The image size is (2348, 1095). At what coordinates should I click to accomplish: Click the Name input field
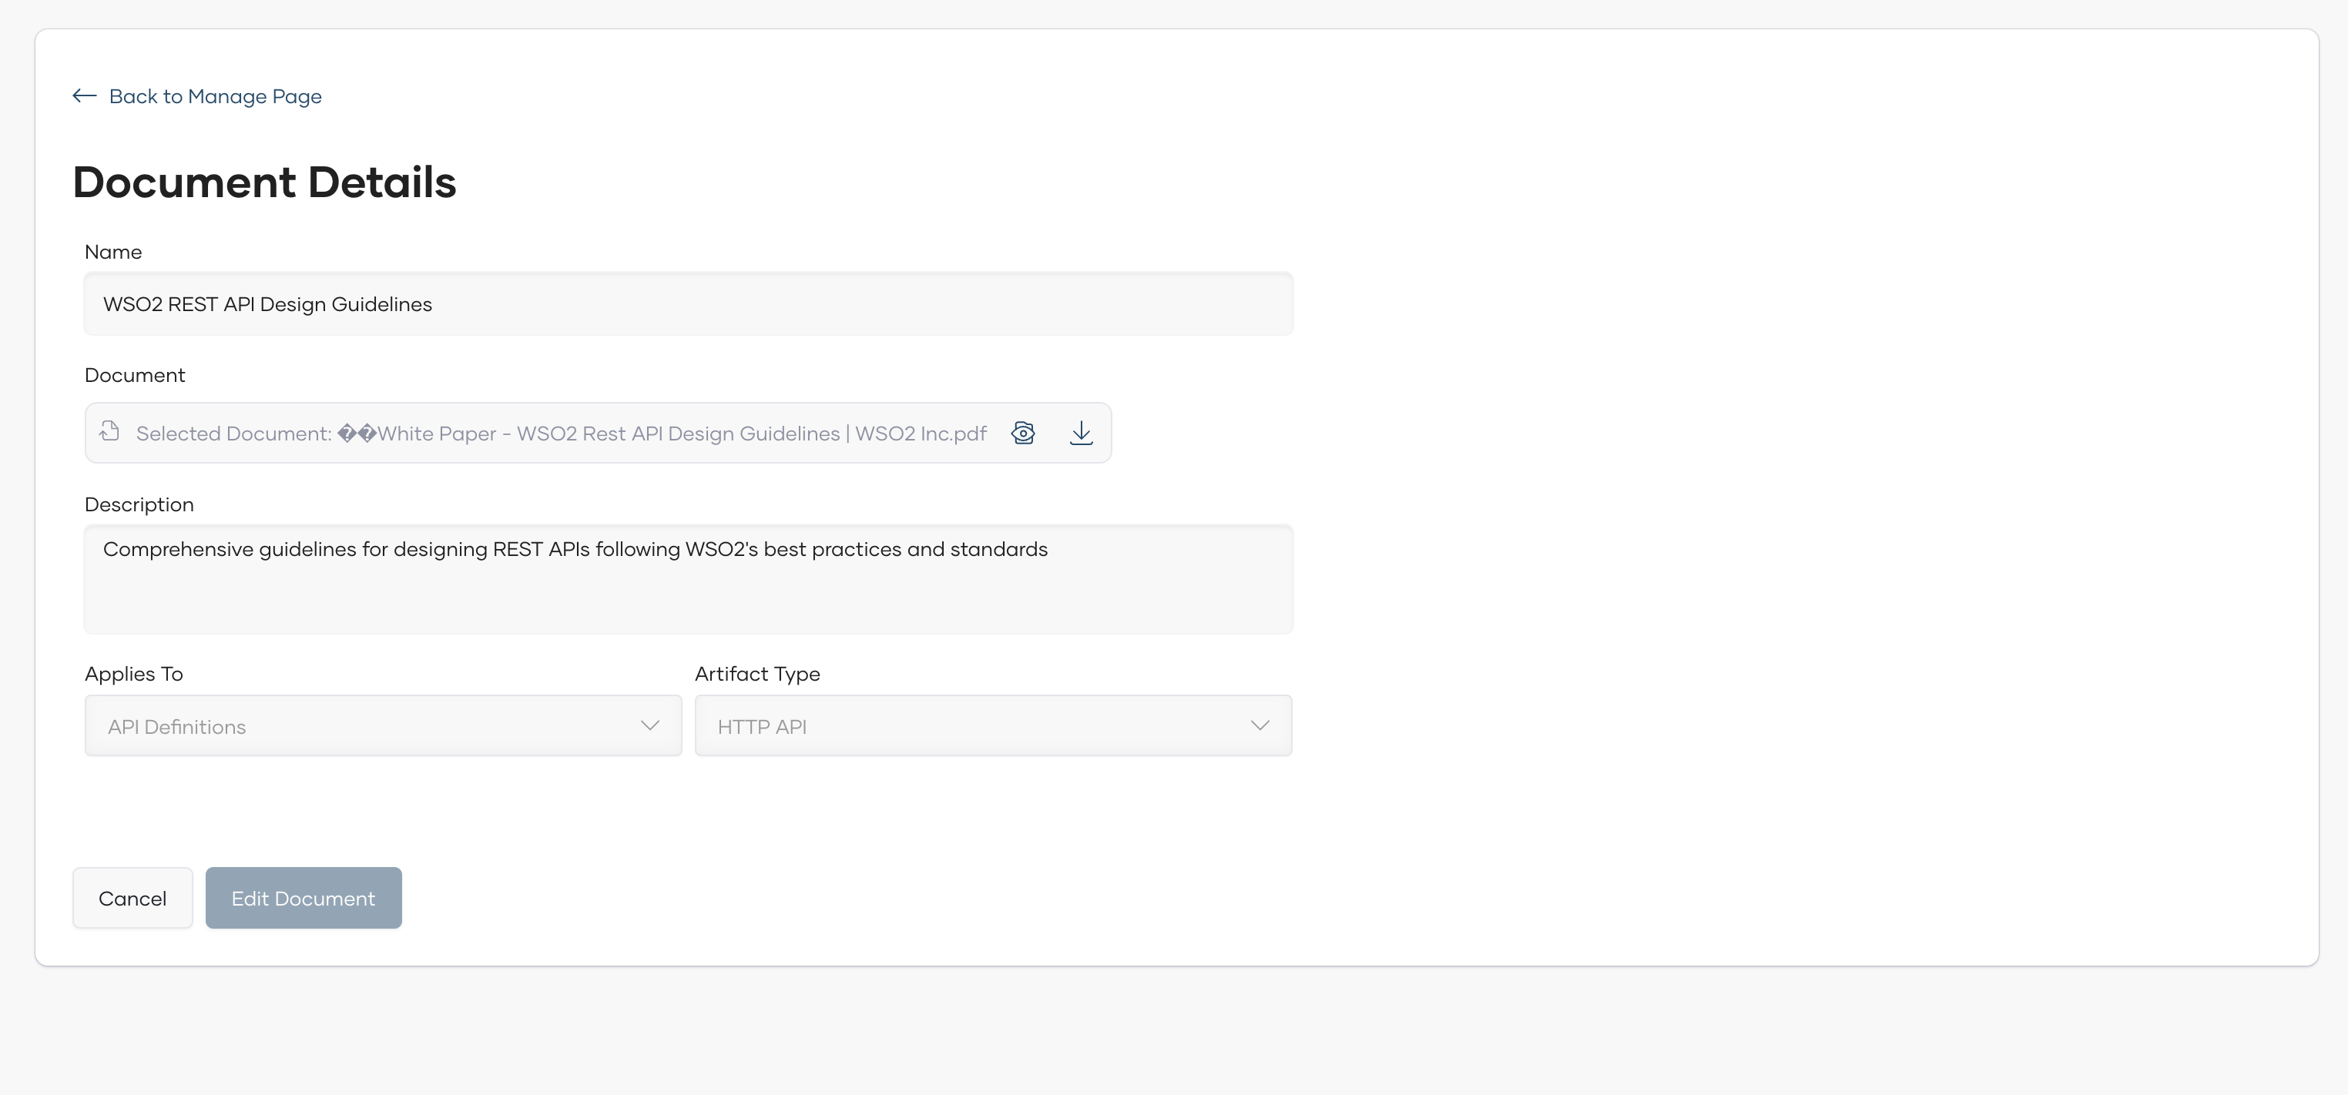pos(688,304)
